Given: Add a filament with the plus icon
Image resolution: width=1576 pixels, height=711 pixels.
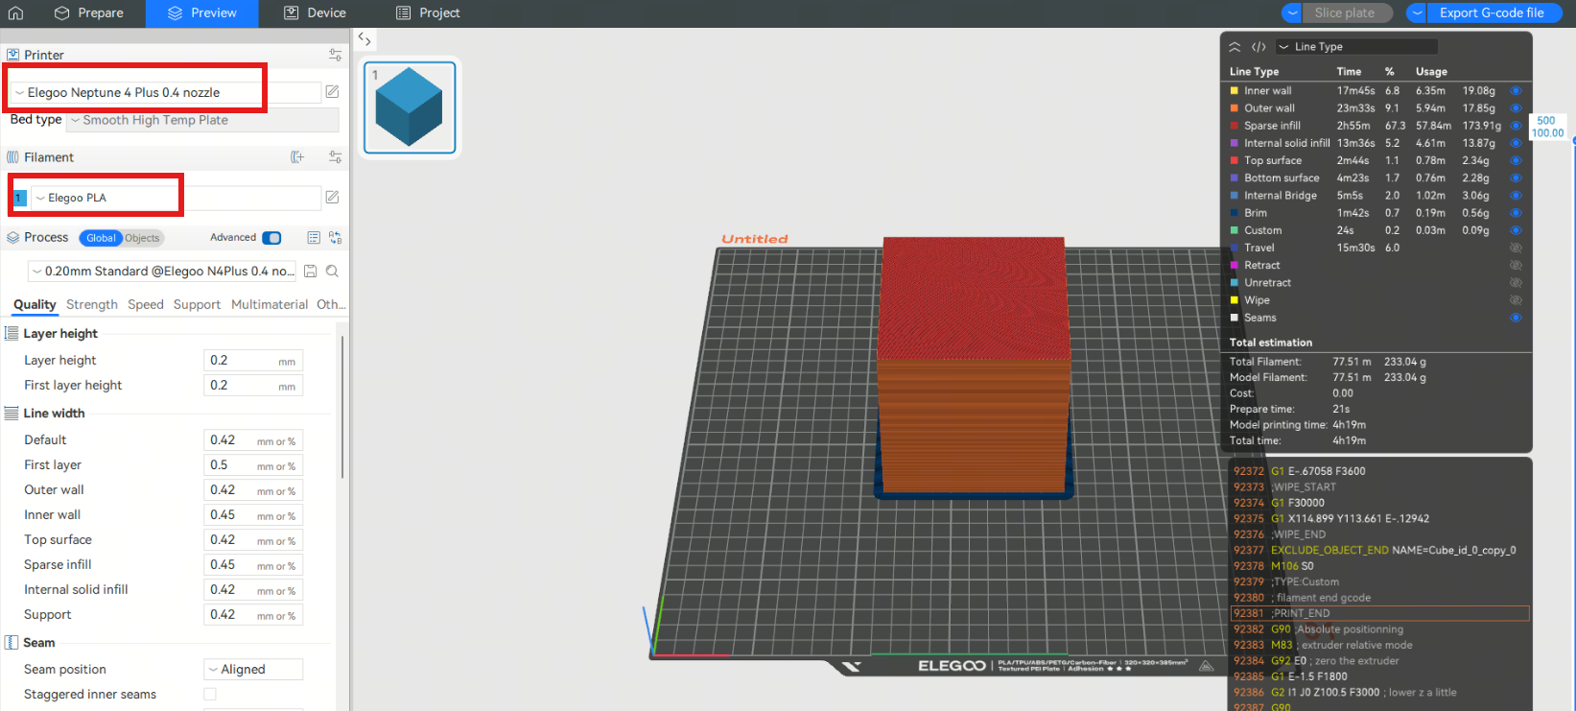Looking at the screenshot, I should click(297, 157).
